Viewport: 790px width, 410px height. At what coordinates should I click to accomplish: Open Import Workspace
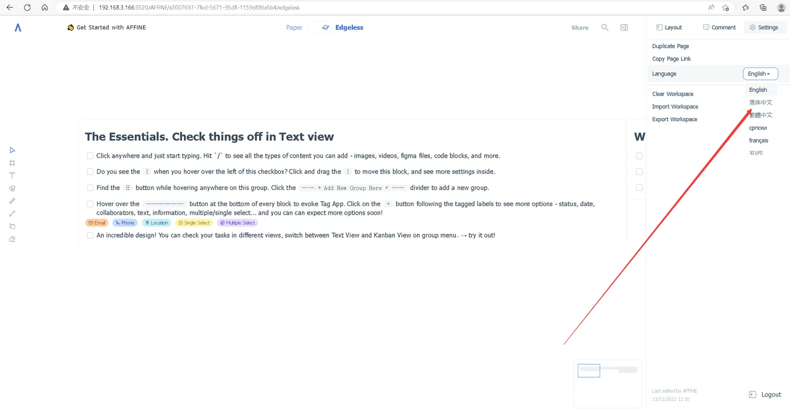[675, 107]
